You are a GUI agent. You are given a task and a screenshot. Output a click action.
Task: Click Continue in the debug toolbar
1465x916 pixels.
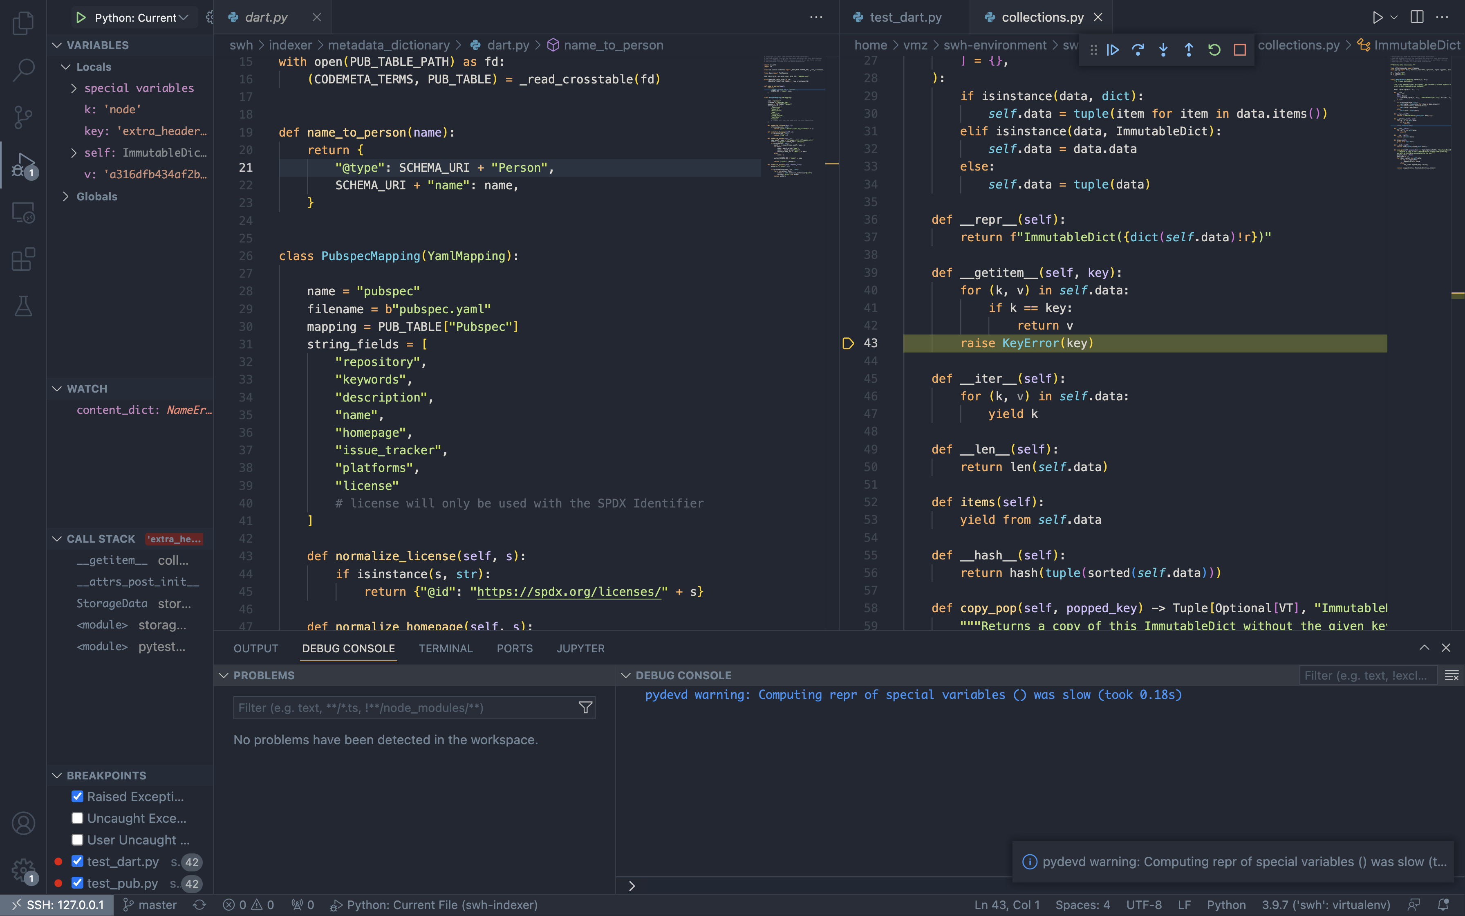click(x=1113, y=49)
